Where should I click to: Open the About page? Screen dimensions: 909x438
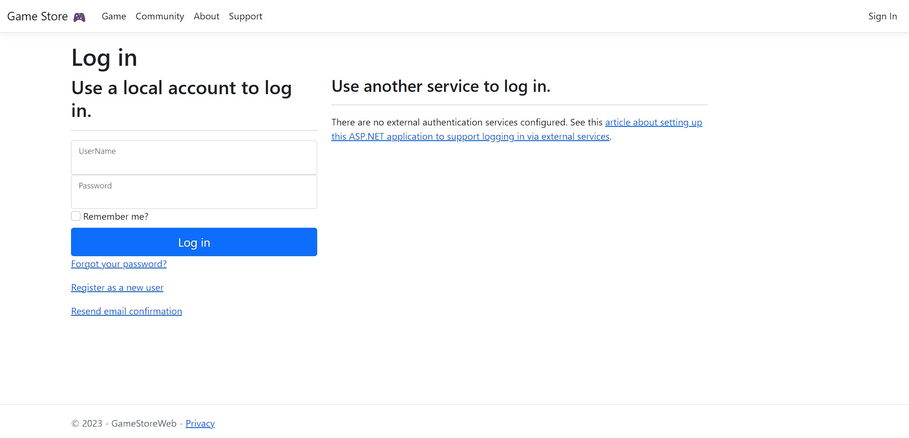point(206,16)
